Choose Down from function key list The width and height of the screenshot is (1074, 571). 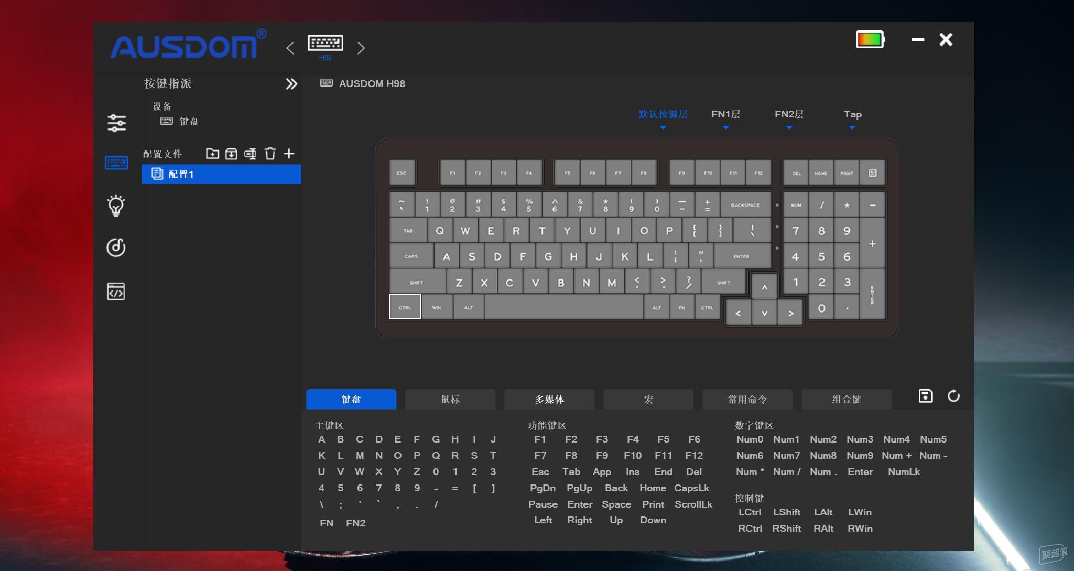(x=653, y=520)
